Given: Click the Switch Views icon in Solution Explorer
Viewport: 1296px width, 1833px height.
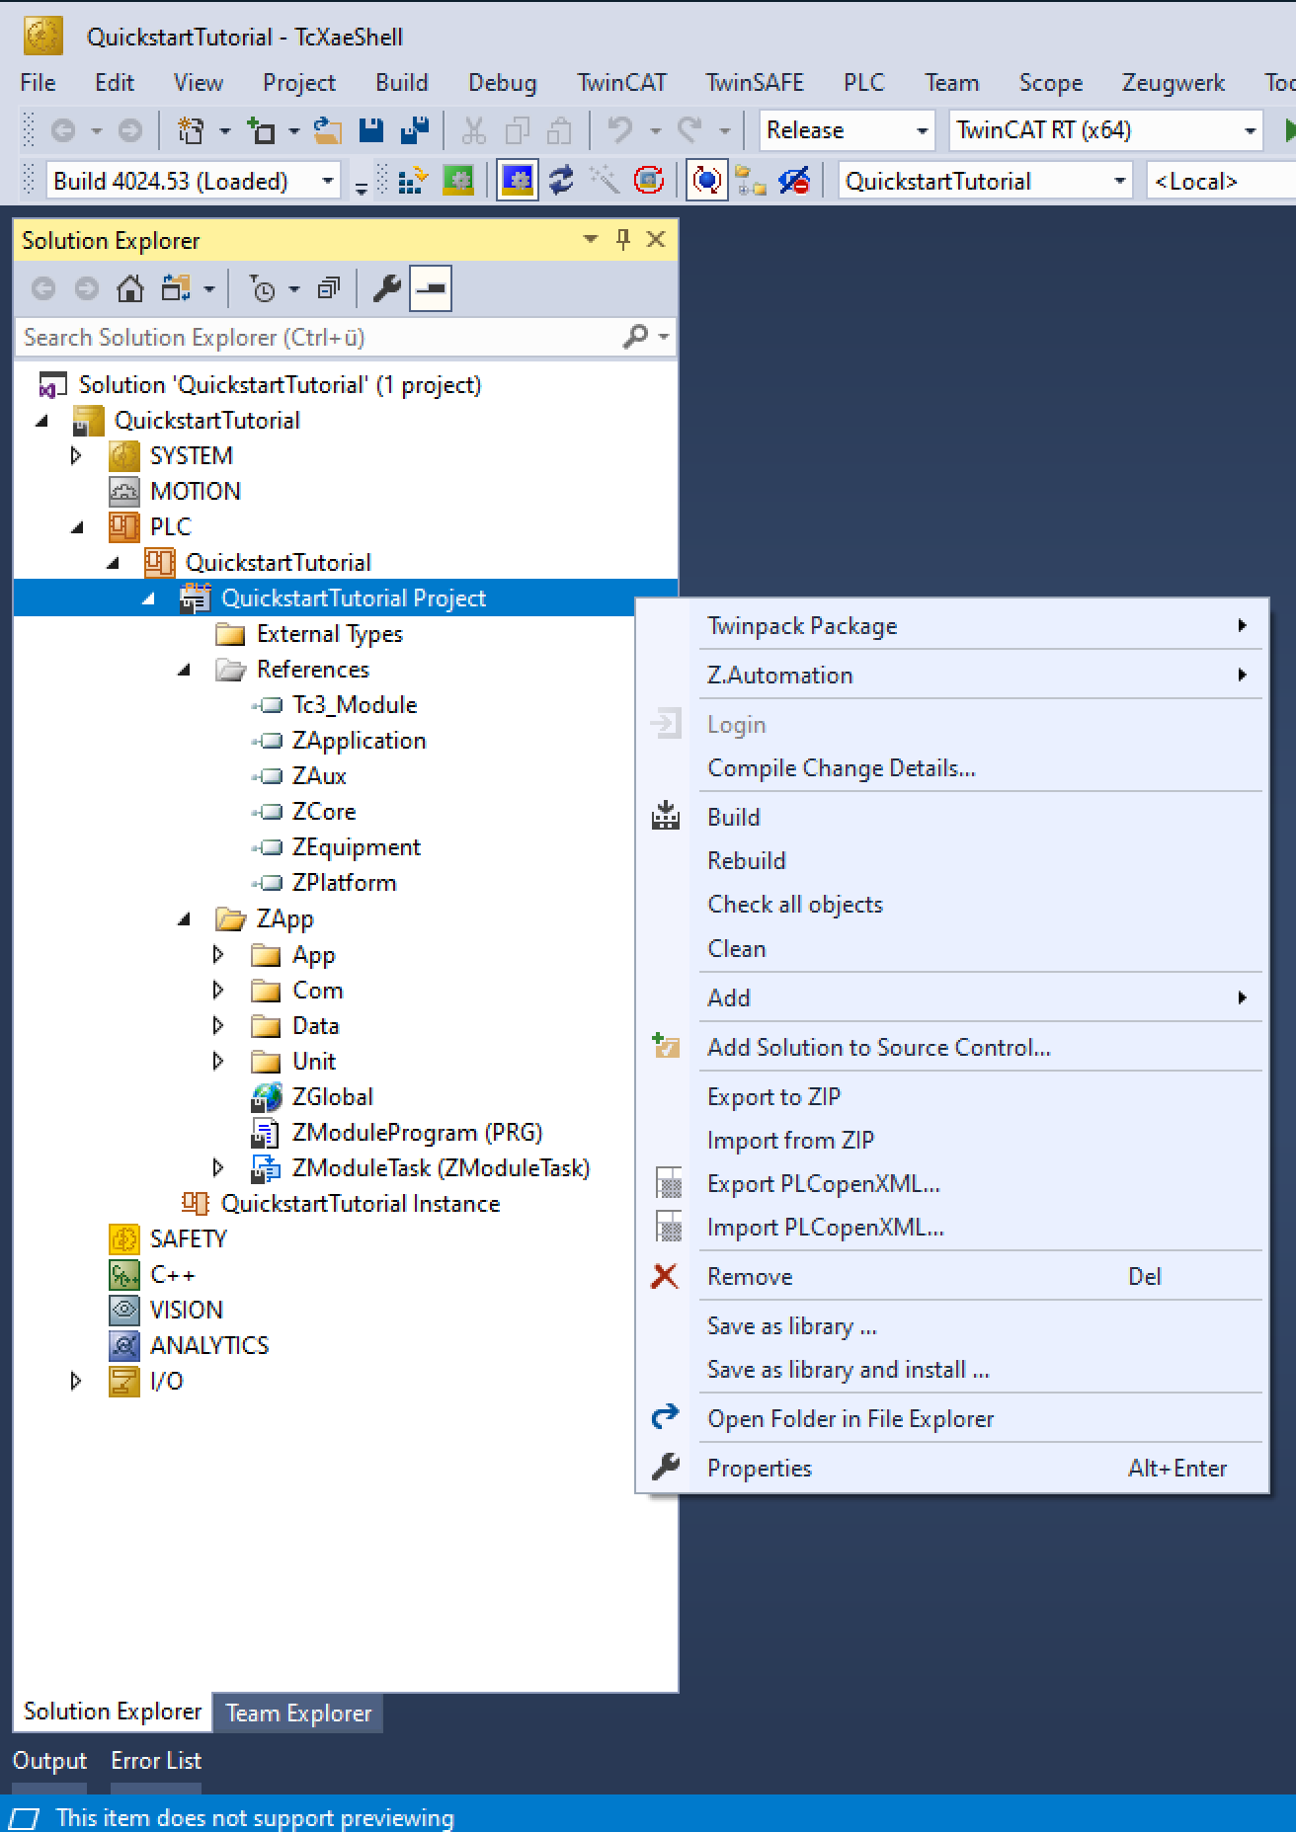Looking at the screenshot, I should pyautogui.click(x=176, y=289).
